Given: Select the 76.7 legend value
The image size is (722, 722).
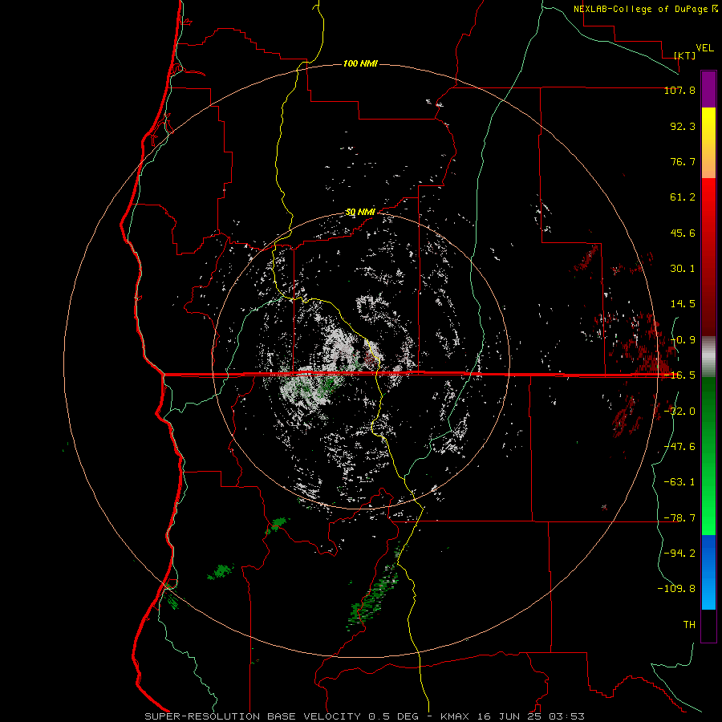Looking at the screenshot, I should pos(683,161).
